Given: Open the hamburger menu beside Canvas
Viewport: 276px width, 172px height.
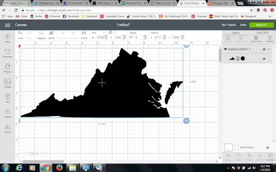Looking at the screenshot, I should 7,25.
